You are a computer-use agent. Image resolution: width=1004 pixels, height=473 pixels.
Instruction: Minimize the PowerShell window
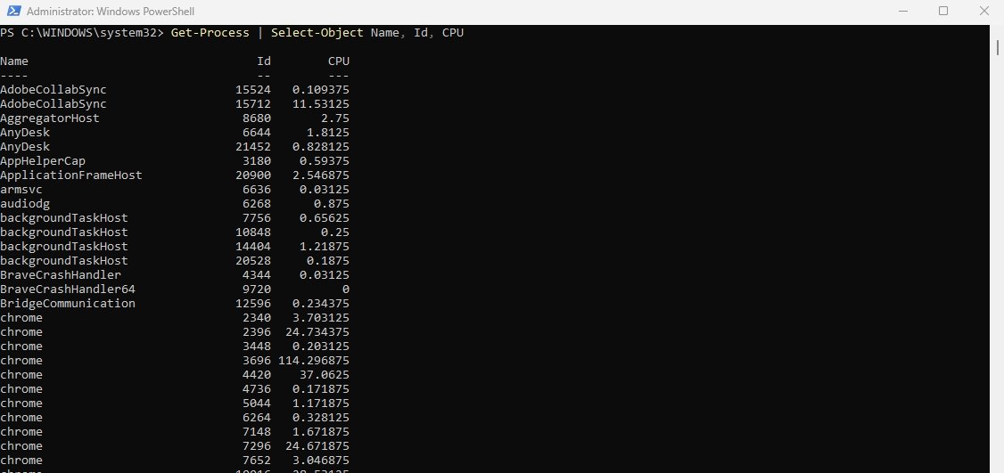[903, 11]
